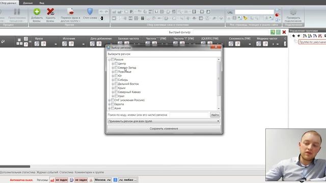Check the Сибирь region checkbox
Screen dimensions: 326x183
tap(116, 80)
